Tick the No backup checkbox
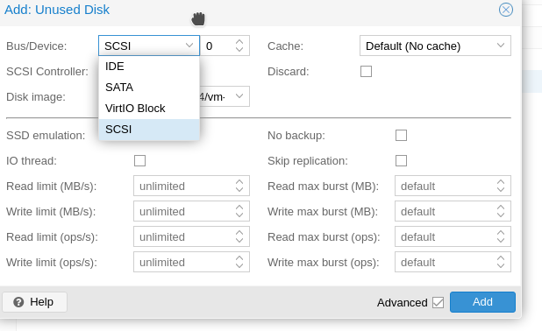The image size is (542, 331). pyautogui.click(x=401, y=136)
